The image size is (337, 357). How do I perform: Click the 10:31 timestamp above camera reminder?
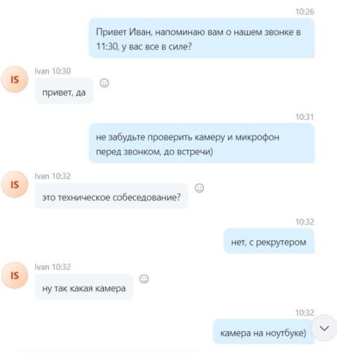click(305, 117)
